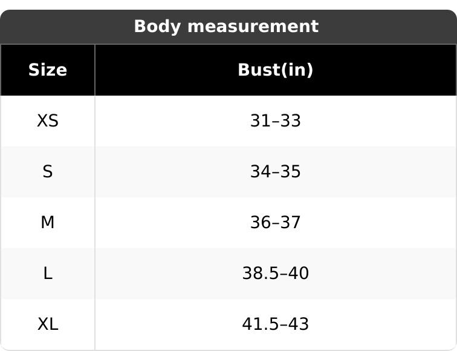The height and width of the screenshot is (351, 457).
Task: Click the 31–33 bust value
Action: 275,121
